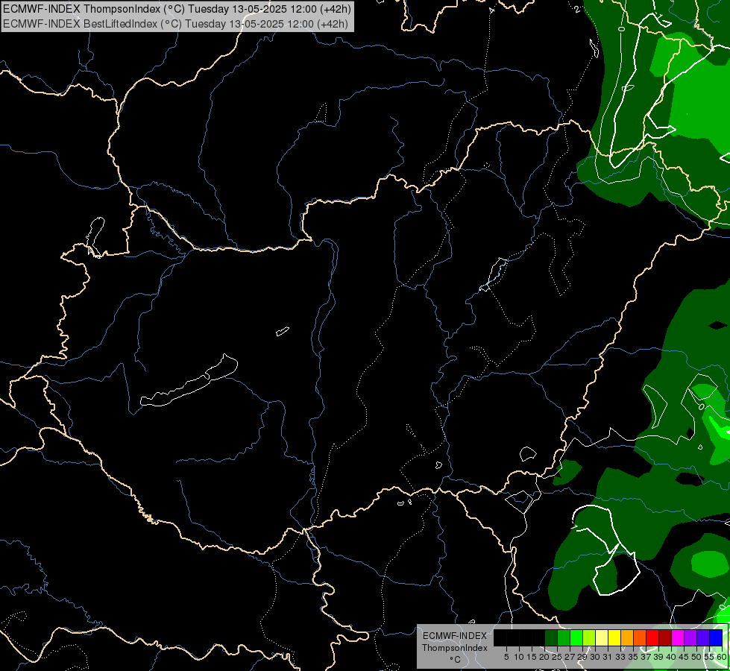The width and height of the screenshot is (730, 671).
Task: Click the legend tick value 5
Action: (x=506, y=657)
